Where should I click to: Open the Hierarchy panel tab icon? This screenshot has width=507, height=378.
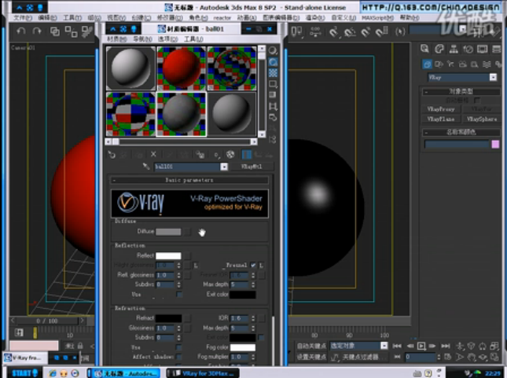tap(454, 50)
